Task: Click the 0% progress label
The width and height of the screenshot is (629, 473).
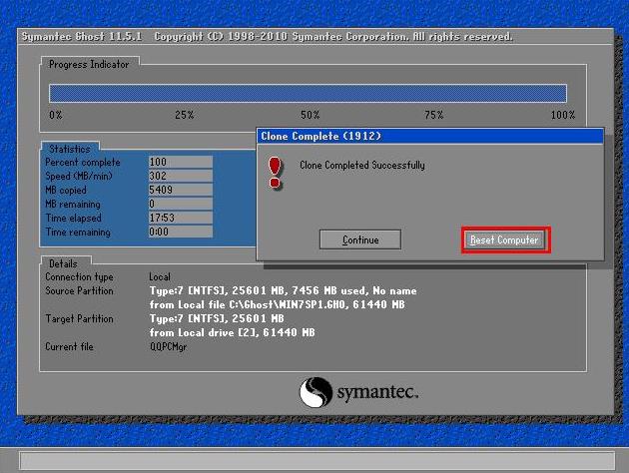Action: 56,115
